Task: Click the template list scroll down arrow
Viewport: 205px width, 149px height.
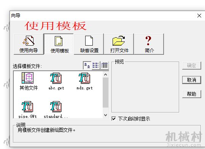Action: pos(105,115)
